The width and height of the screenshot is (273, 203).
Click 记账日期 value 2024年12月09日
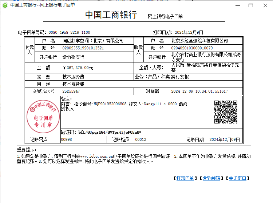click(225, 139)
